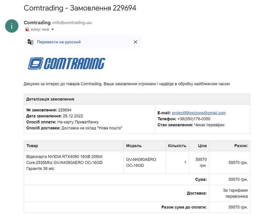This screenshot has height=215, width=255.
Task: Click the green sender avatar icon
Action: coord(12,26)
